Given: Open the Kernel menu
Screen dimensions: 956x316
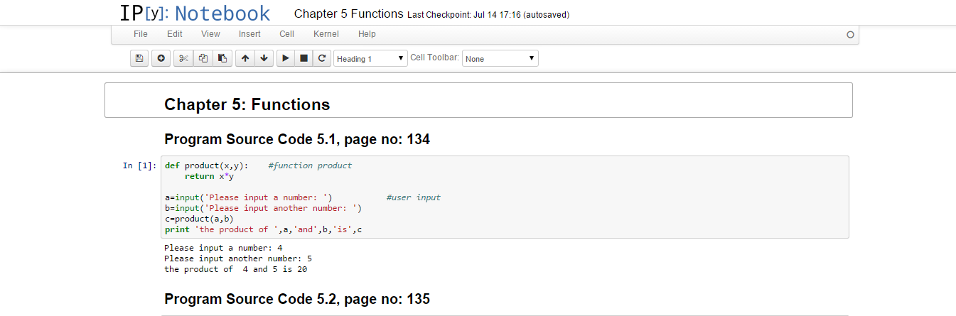Looking at the screenshot, I should tap(326, 34).
